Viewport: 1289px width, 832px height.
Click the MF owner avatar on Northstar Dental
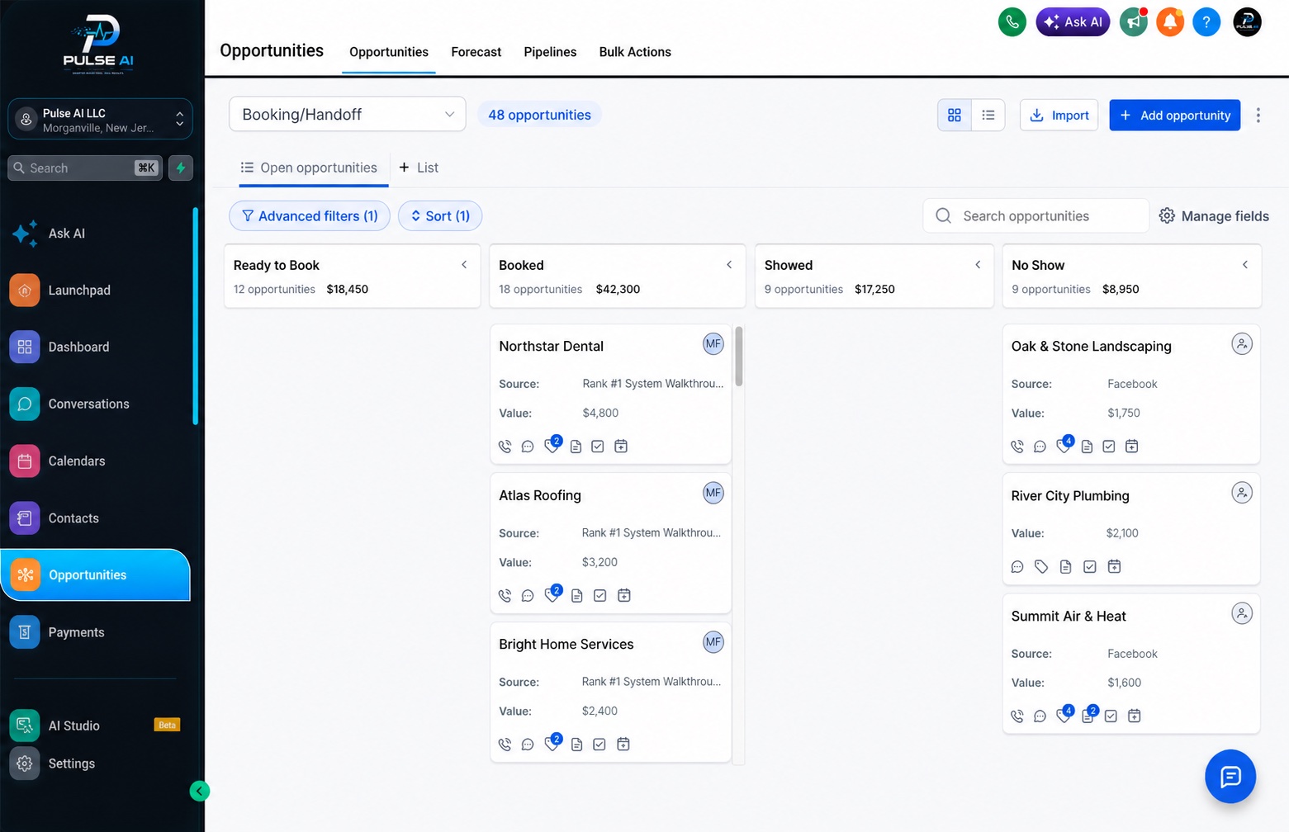pos(713,344)
